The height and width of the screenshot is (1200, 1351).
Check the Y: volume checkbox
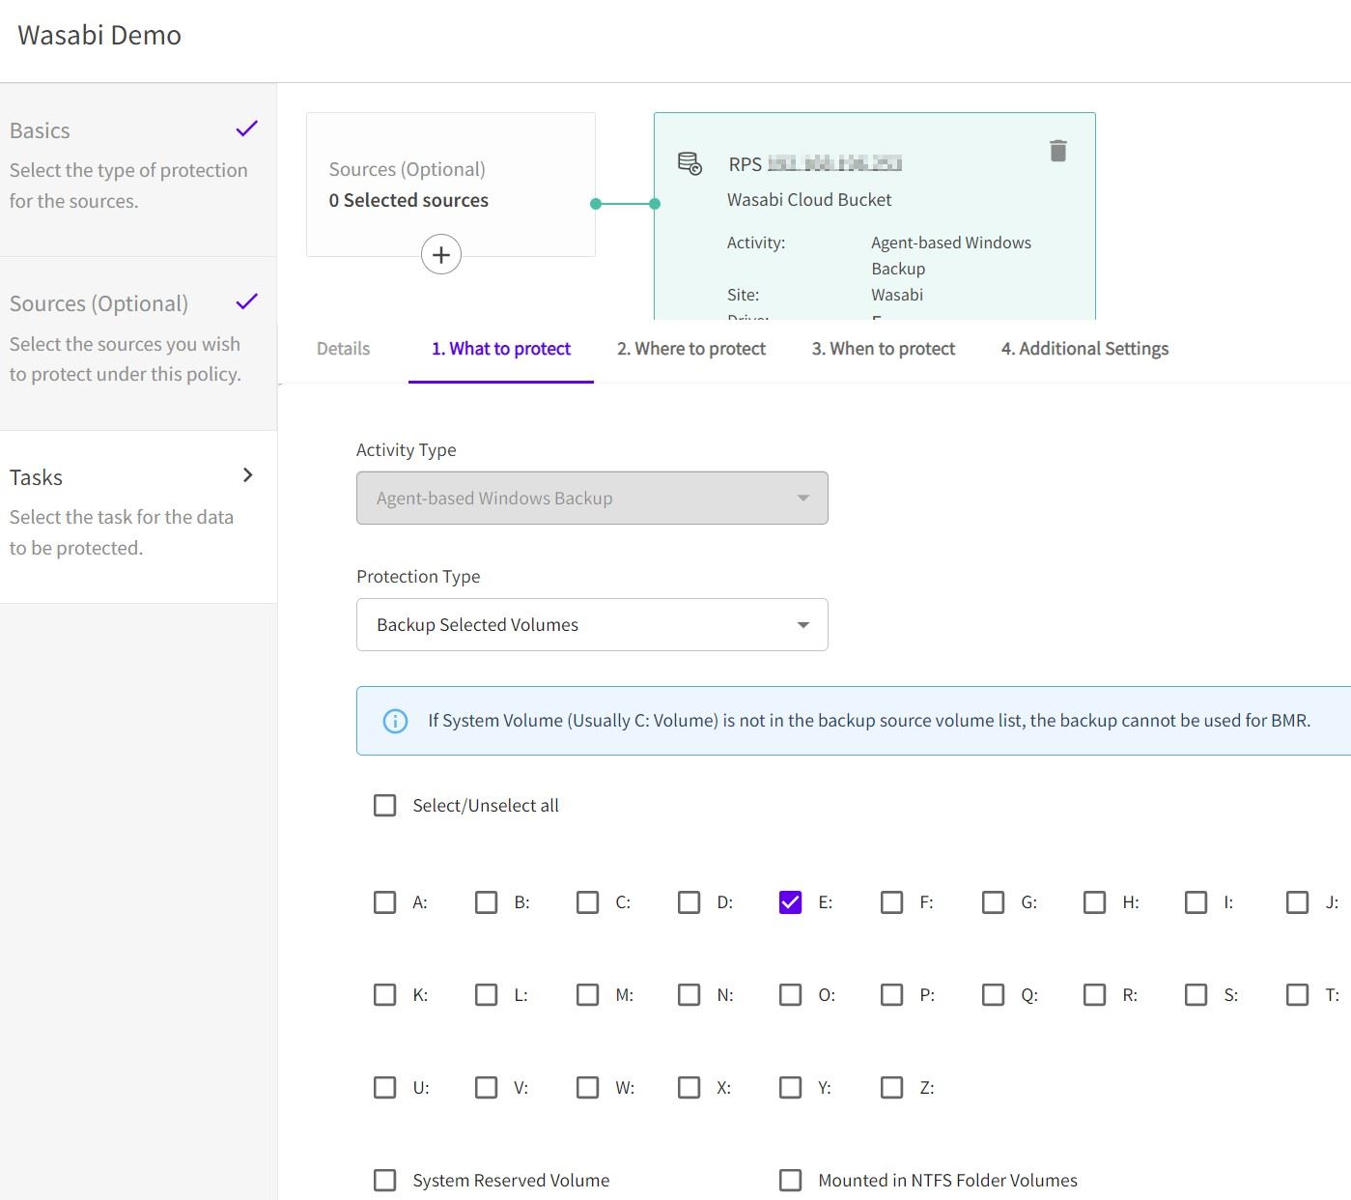[790, 1088]
